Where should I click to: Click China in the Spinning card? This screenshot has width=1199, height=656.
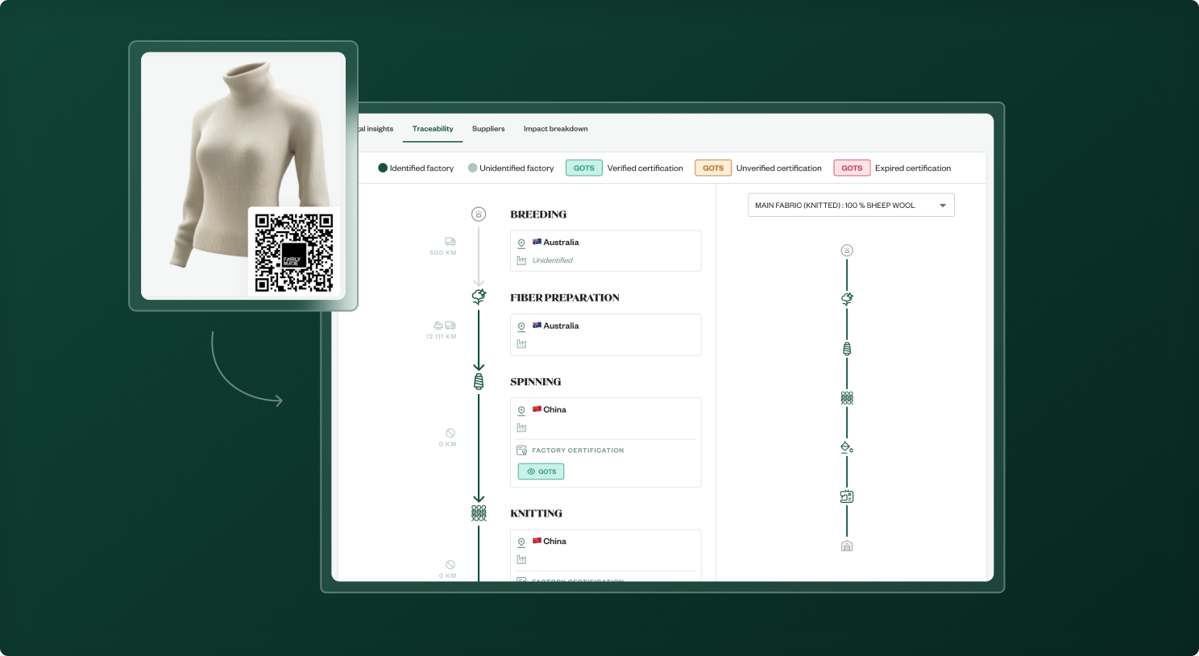pos(554,410)
